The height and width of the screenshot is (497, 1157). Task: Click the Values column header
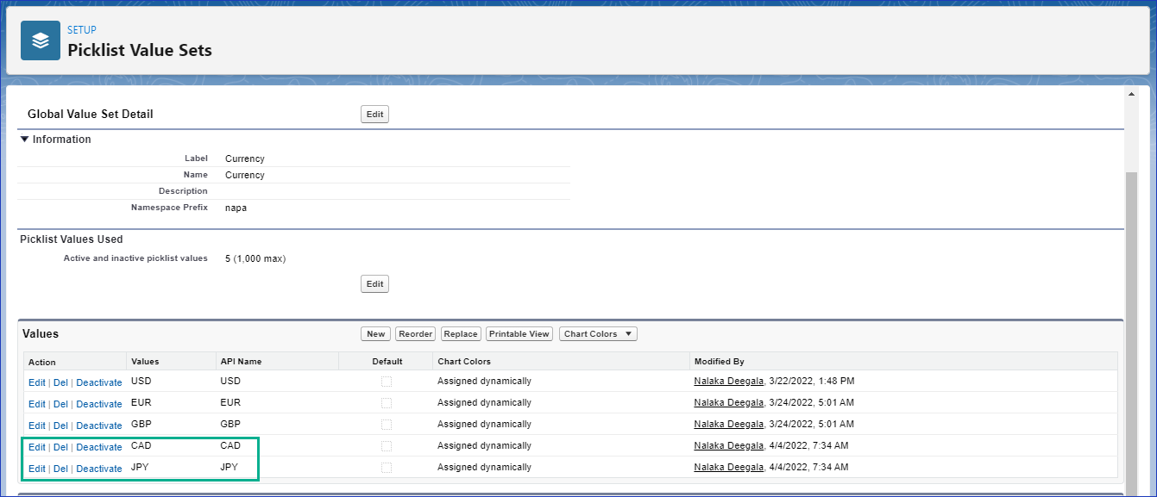145,362
